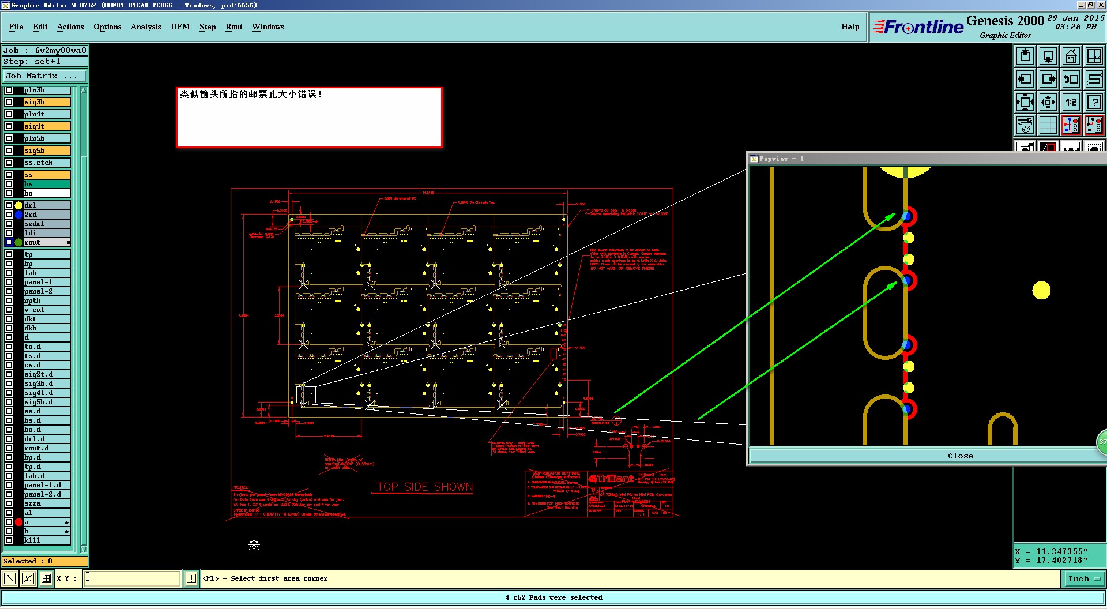This screenshot has width=1107, height=609.
Task: Click the pencil mark on layer b row
Action: pos(67,531)
